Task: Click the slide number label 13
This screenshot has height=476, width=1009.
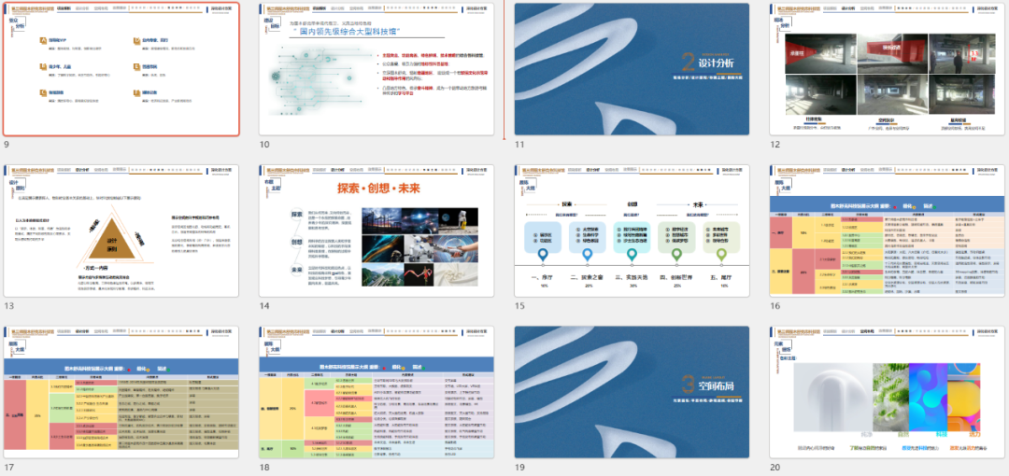Action: pos(7,307)
